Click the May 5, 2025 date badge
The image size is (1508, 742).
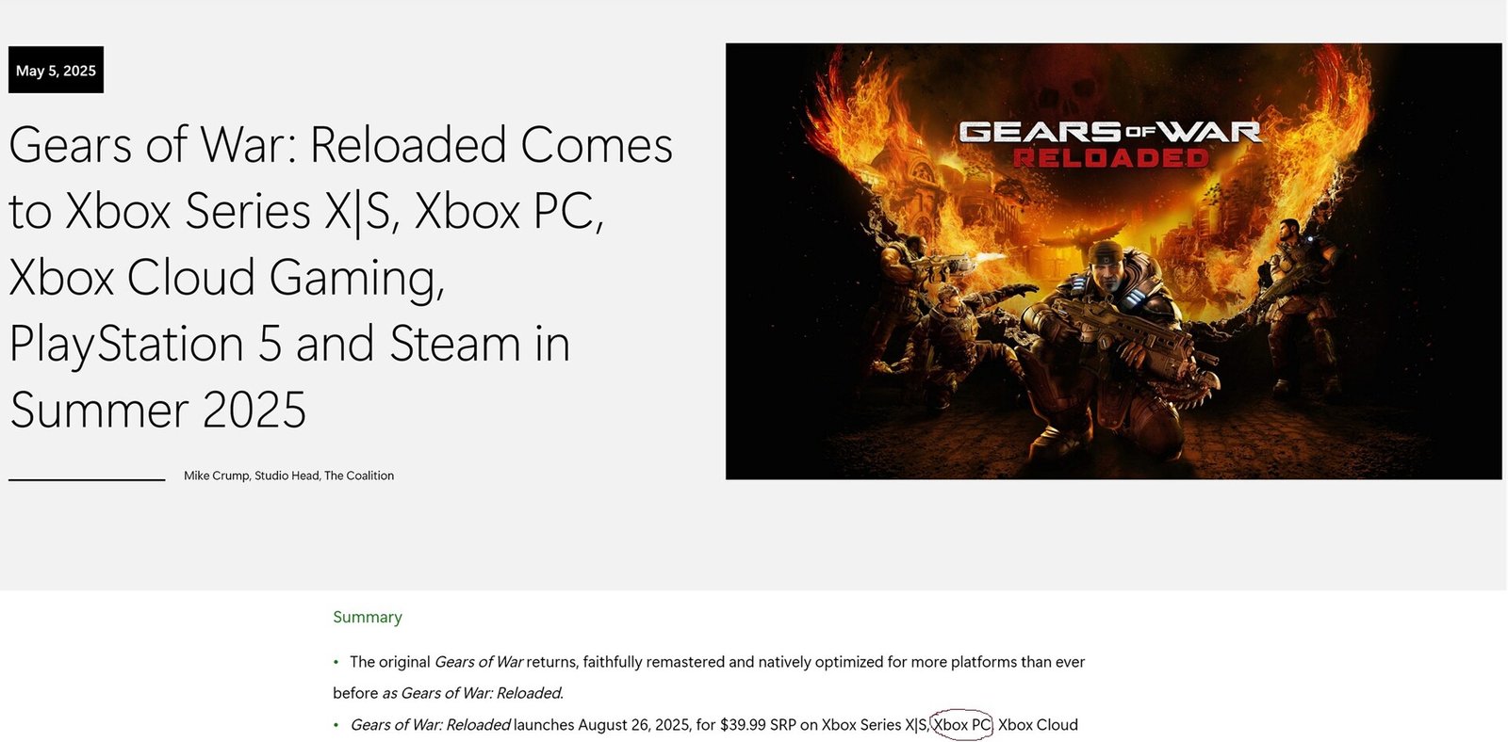pyautogui.click(x=56, y=70)
